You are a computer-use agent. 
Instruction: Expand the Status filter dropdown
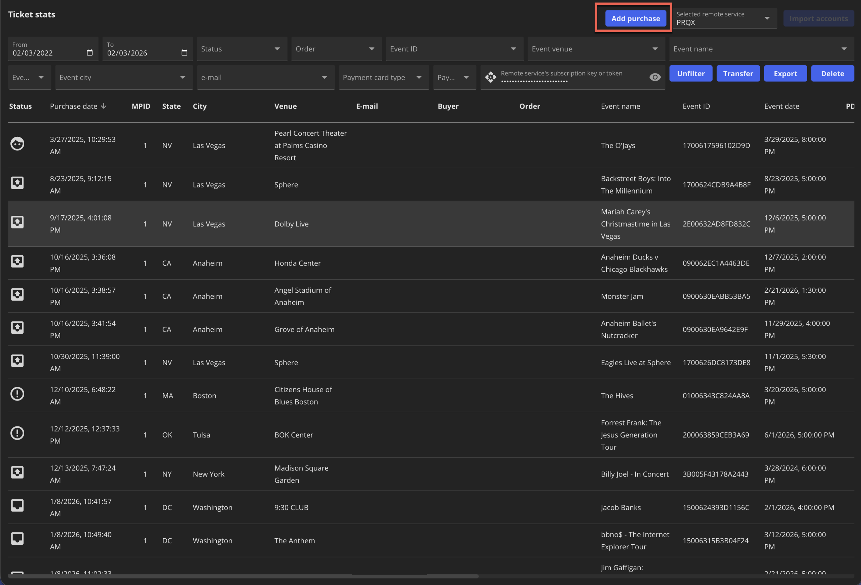coord(277,49)
